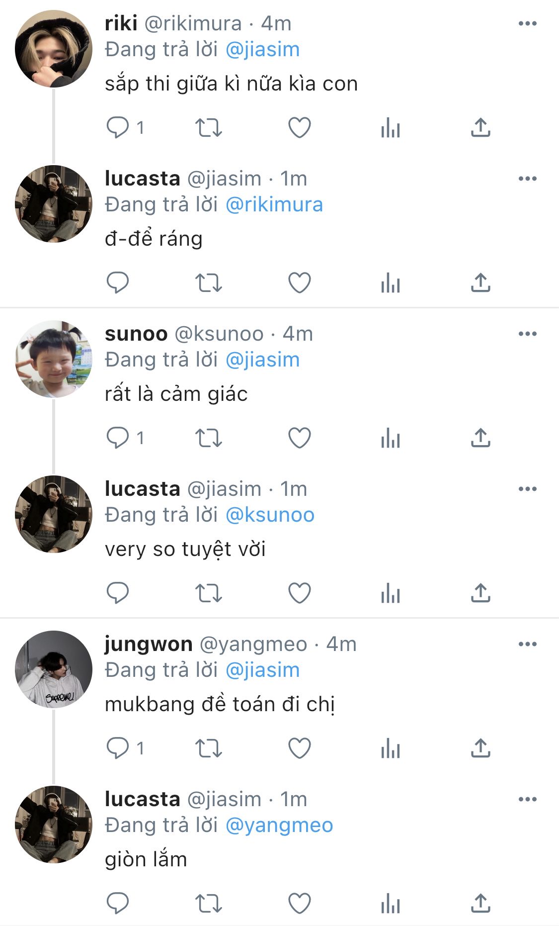Open the @ksunoo mention link

pyautogui.click(x=270, y=515)
